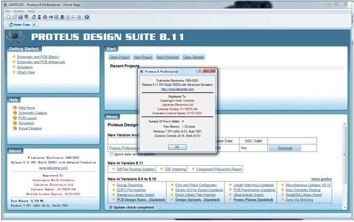The width and height of the screenshot is (354, 222).
Task: Open the PCB Layout help link
Action: 28,118
